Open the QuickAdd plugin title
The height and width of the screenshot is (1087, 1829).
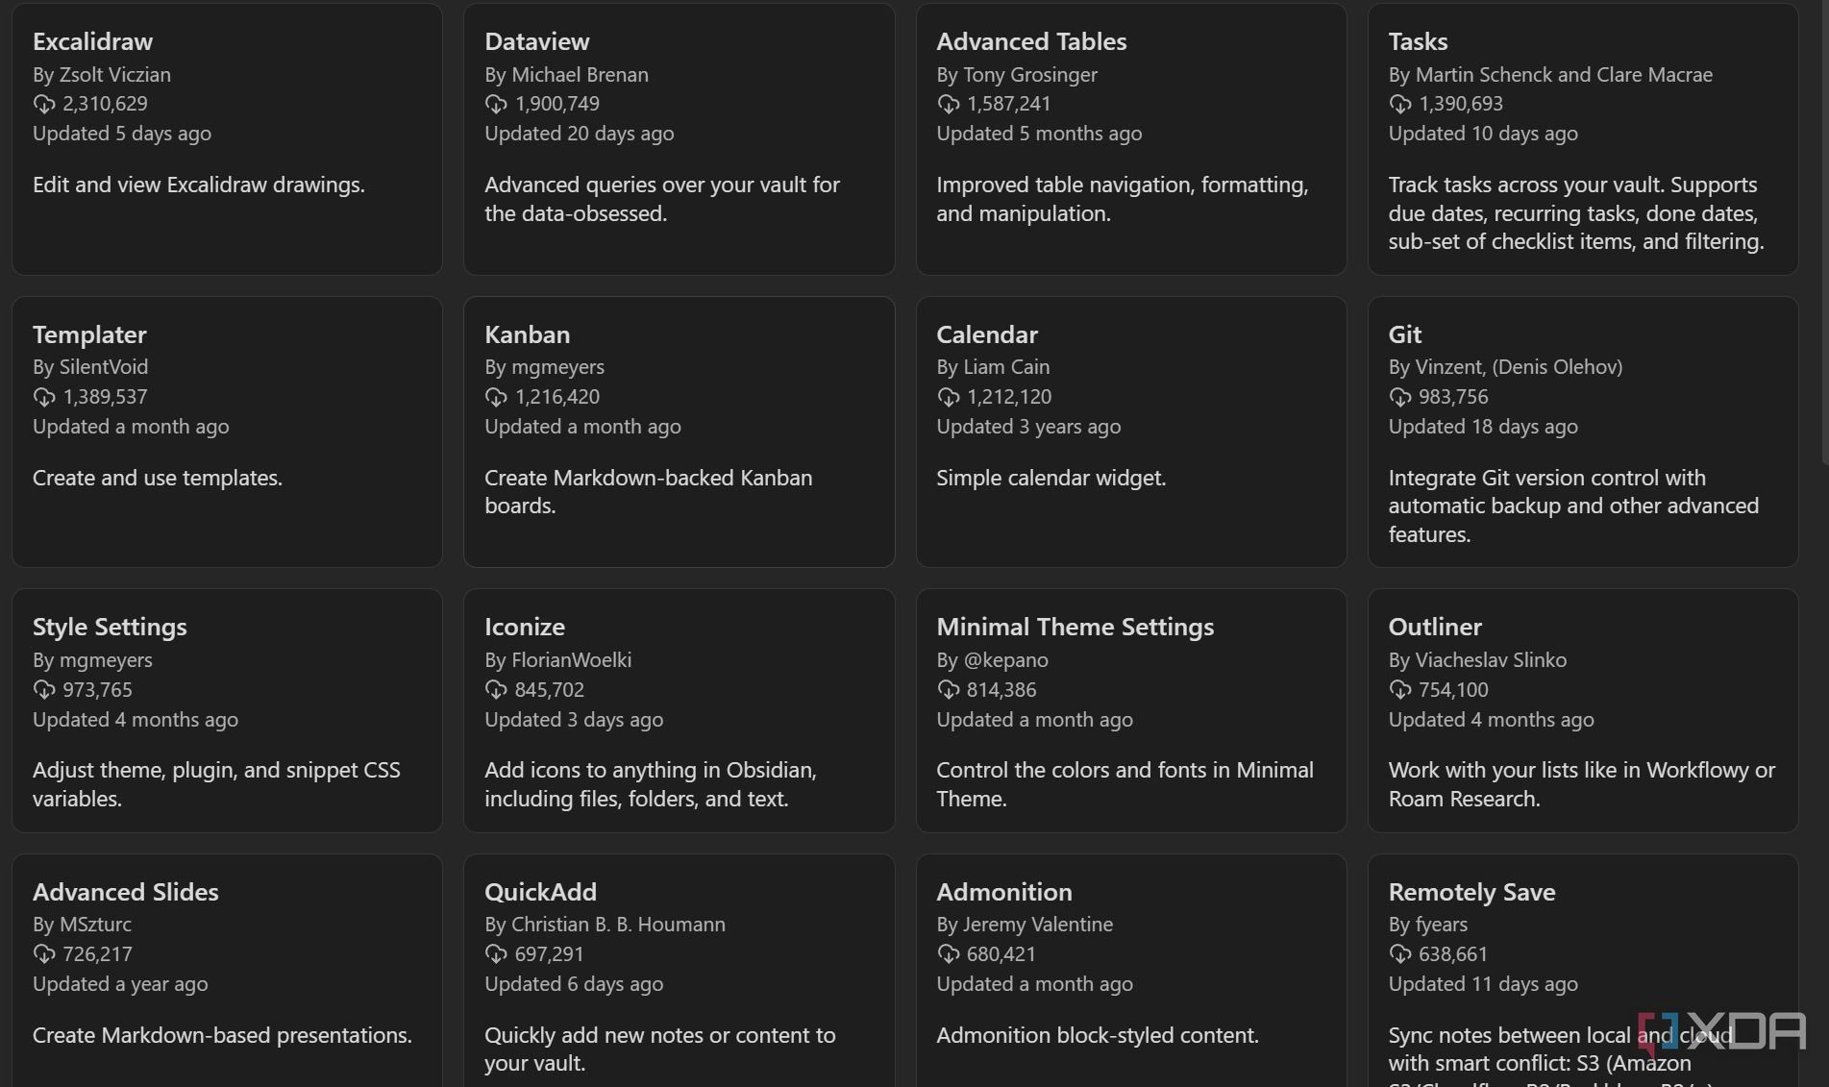[540, 892]
